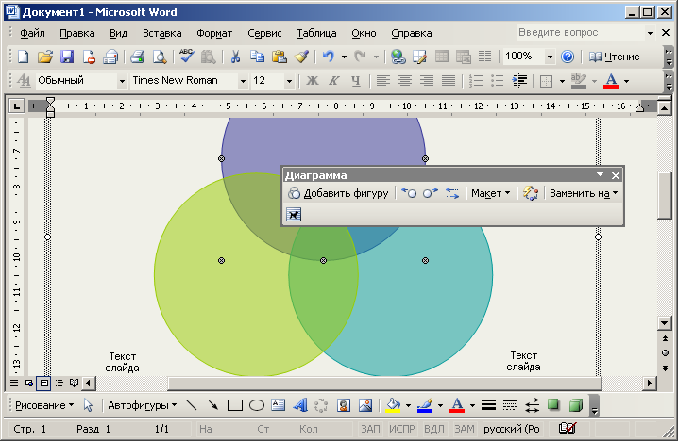Open the Файл menu

[x=32, y=33]
